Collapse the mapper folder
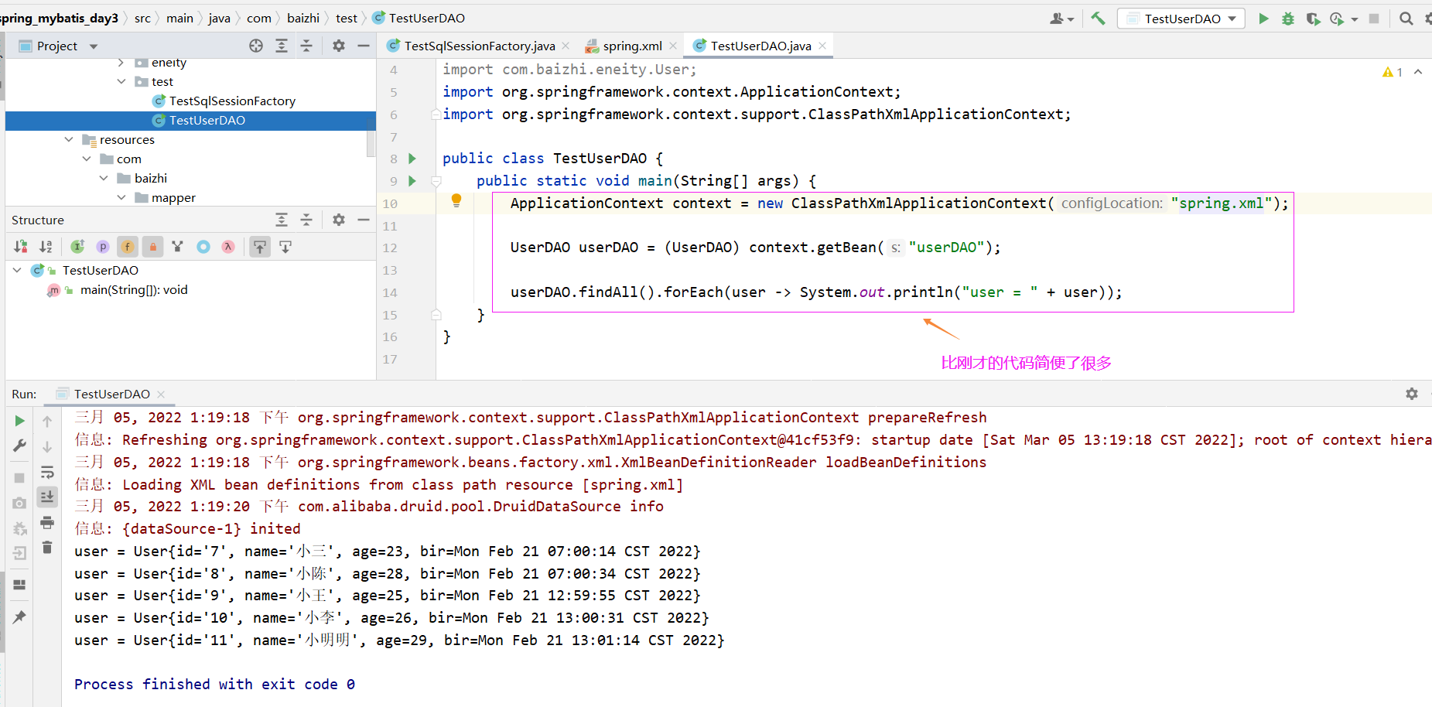 (x=121, y=197)
